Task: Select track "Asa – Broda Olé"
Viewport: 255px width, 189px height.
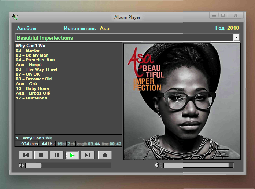Action: click(33, 93)
